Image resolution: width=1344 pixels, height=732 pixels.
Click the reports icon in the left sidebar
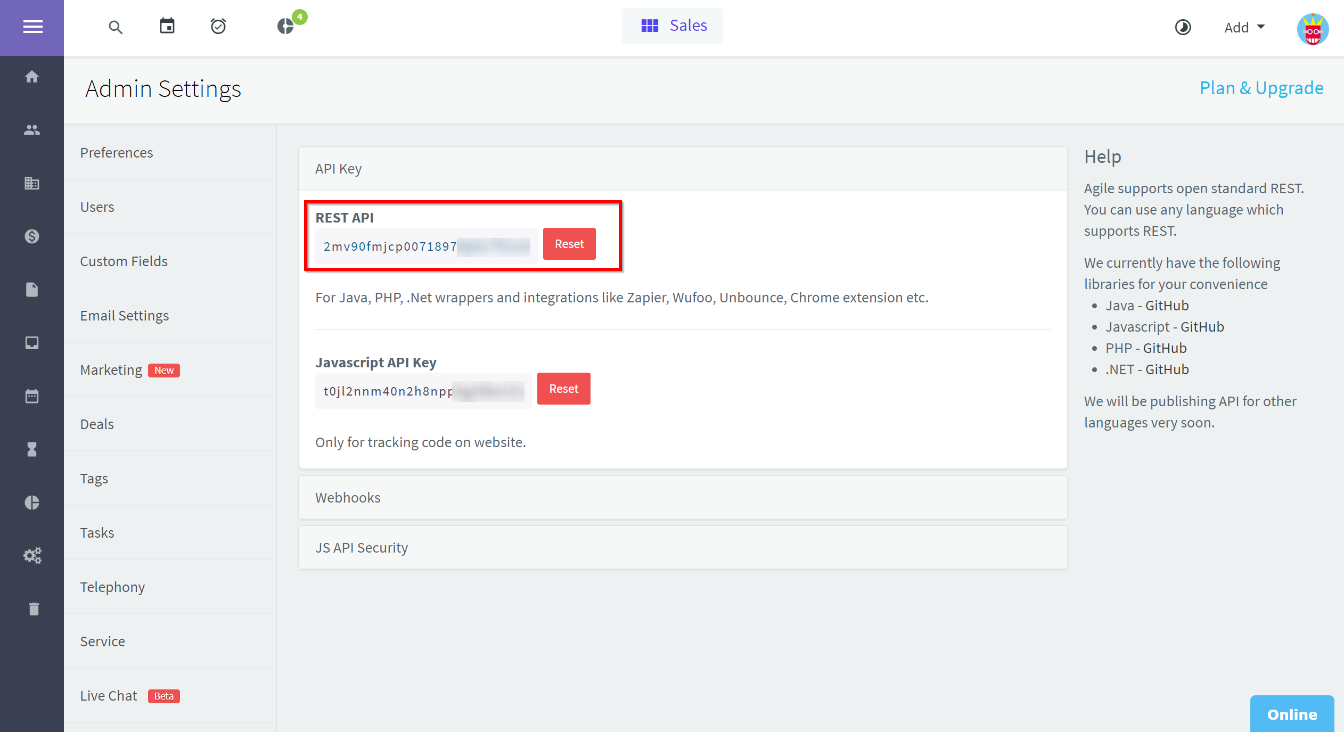pos(32,502)
